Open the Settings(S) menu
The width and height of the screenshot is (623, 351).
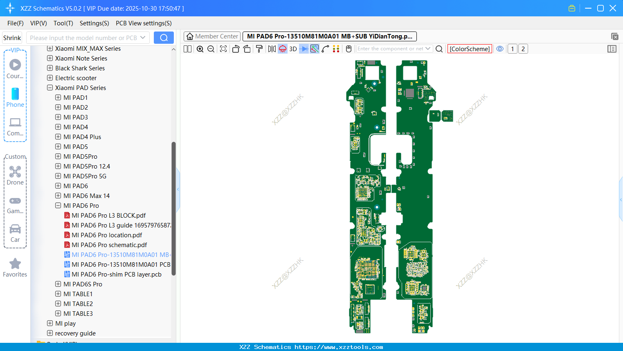pos(94,23)
